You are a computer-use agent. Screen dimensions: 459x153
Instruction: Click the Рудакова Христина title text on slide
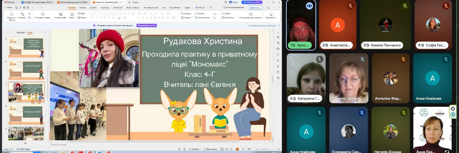point(203,41)
